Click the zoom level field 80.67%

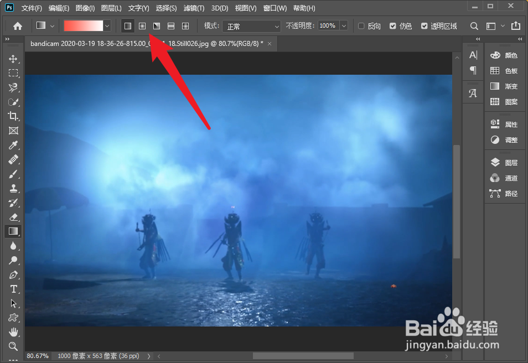tap(38, 356)
